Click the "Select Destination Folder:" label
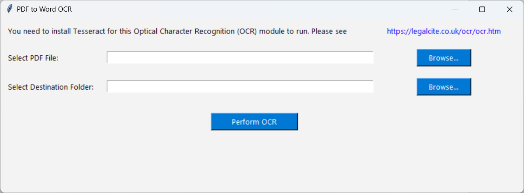The image size is (524, 193). click(51, 87)
